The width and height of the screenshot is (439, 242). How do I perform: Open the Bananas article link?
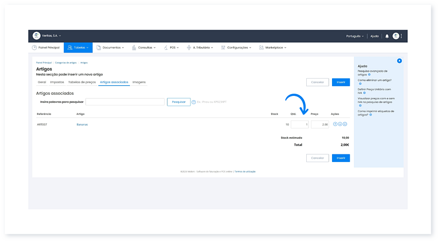tap(82, 124)
